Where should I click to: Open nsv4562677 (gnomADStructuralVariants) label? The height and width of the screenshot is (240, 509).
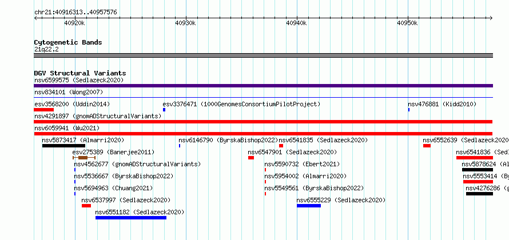137,164
